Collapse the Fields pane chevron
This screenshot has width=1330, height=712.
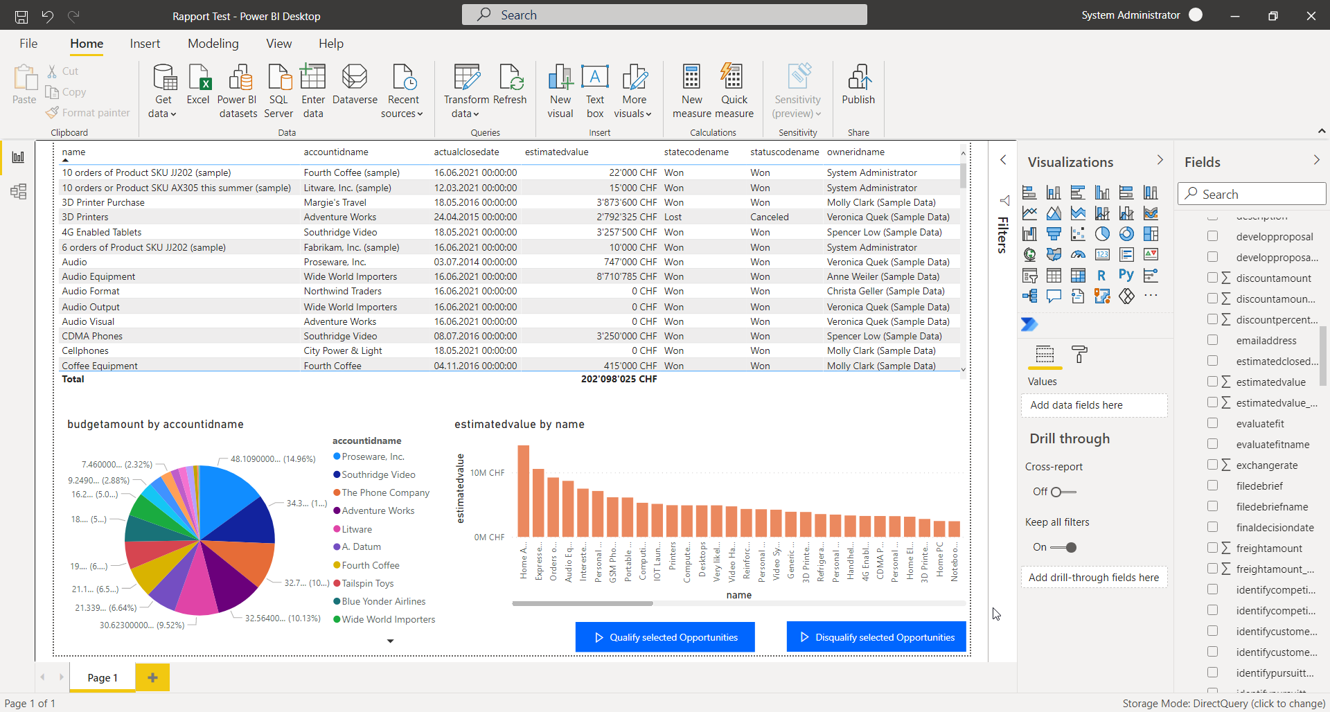1317,160
